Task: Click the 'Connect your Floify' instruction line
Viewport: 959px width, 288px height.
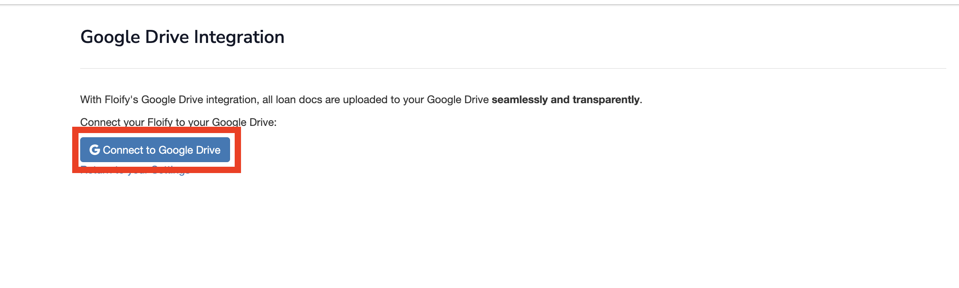Action: pyautogui.click(x=178, y=122)
